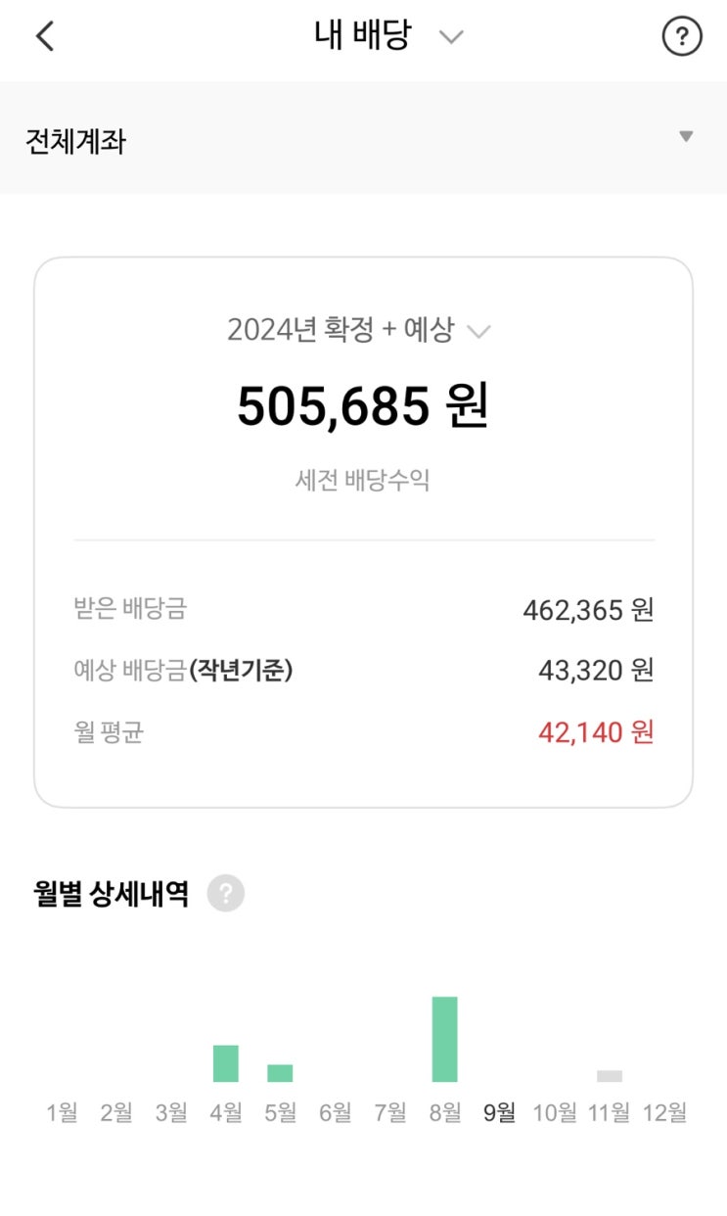This screenshot has width=727, height=1216.
Task: Choose the 9월 month label
Action: (499, 1112)
